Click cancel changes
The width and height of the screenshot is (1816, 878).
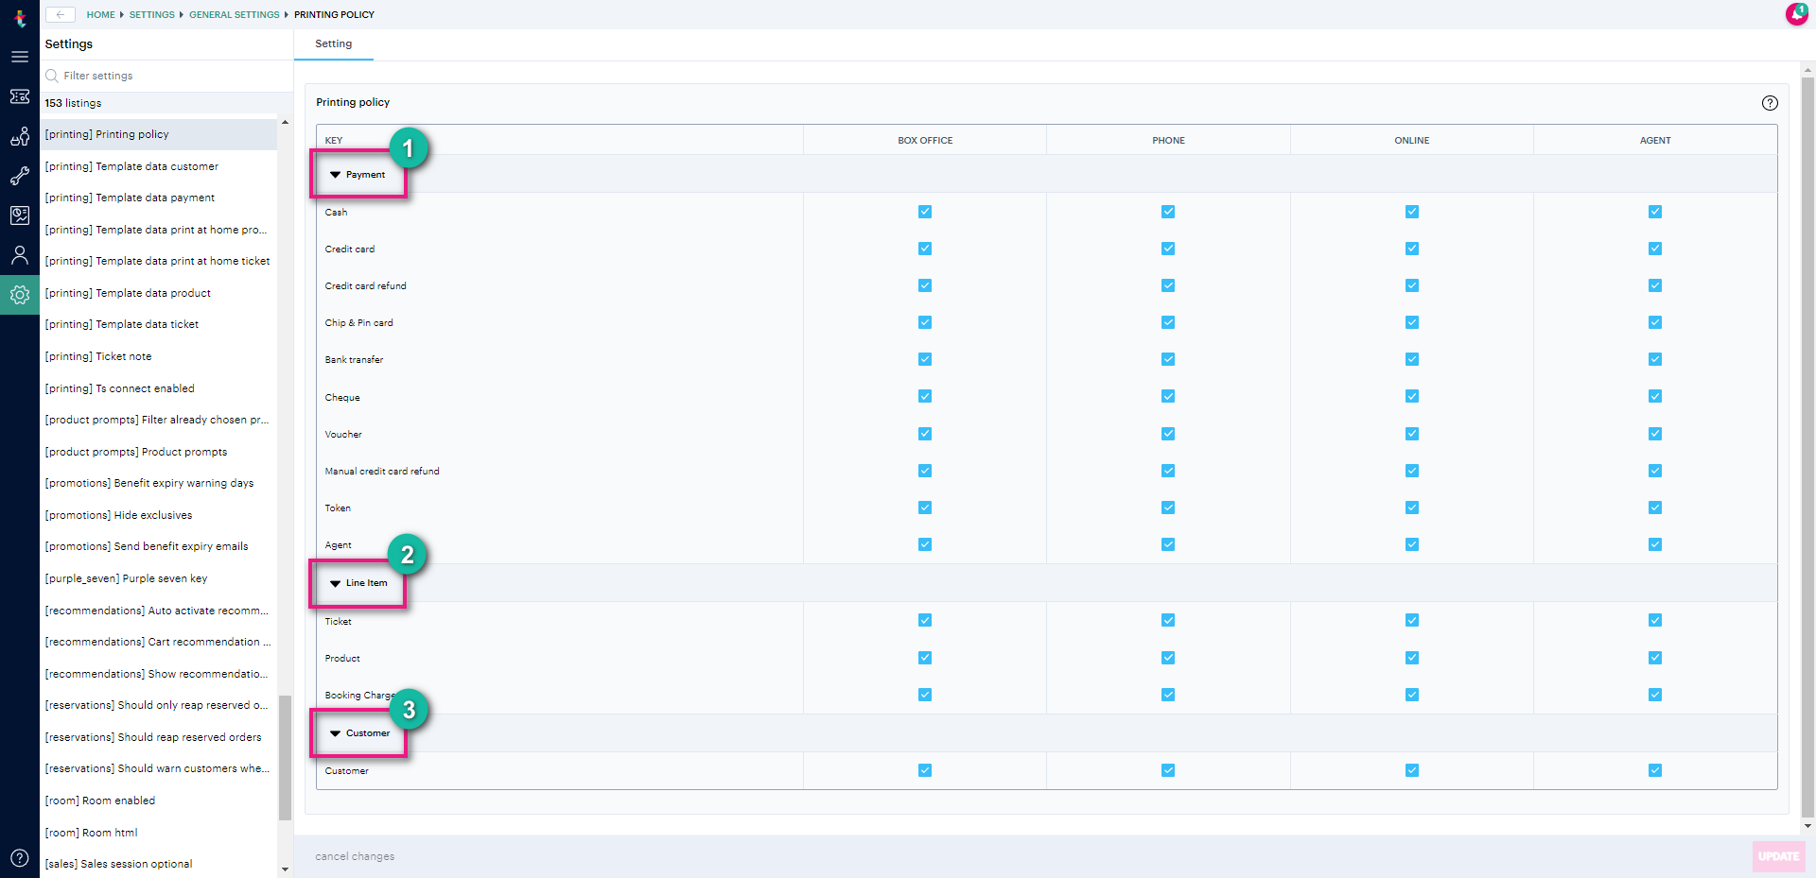point(354,856)
